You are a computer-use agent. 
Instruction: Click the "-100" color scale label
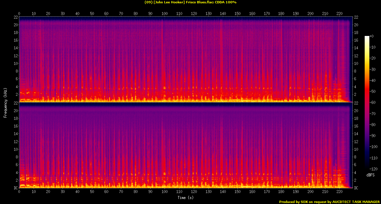click(373, 147)
